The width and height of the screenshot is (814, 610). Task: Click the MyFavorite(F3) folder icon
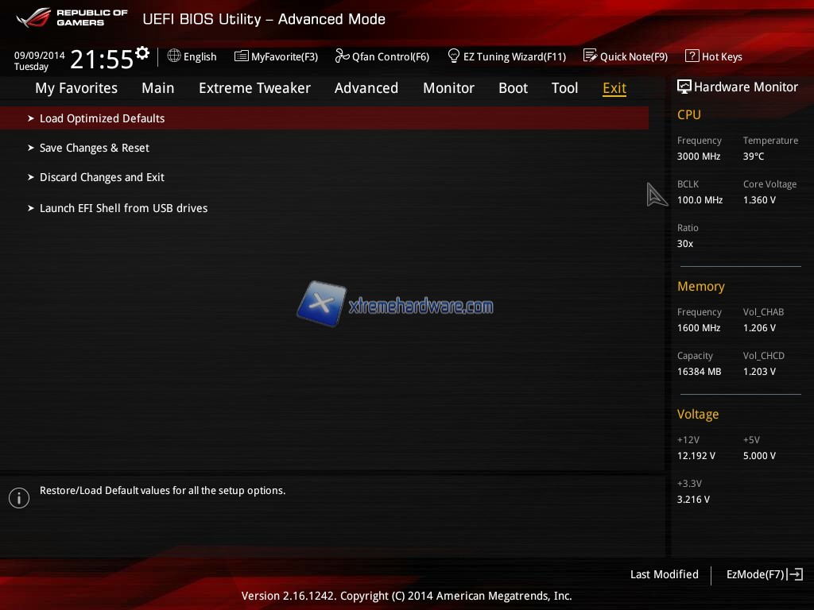[x=242, y=56]
